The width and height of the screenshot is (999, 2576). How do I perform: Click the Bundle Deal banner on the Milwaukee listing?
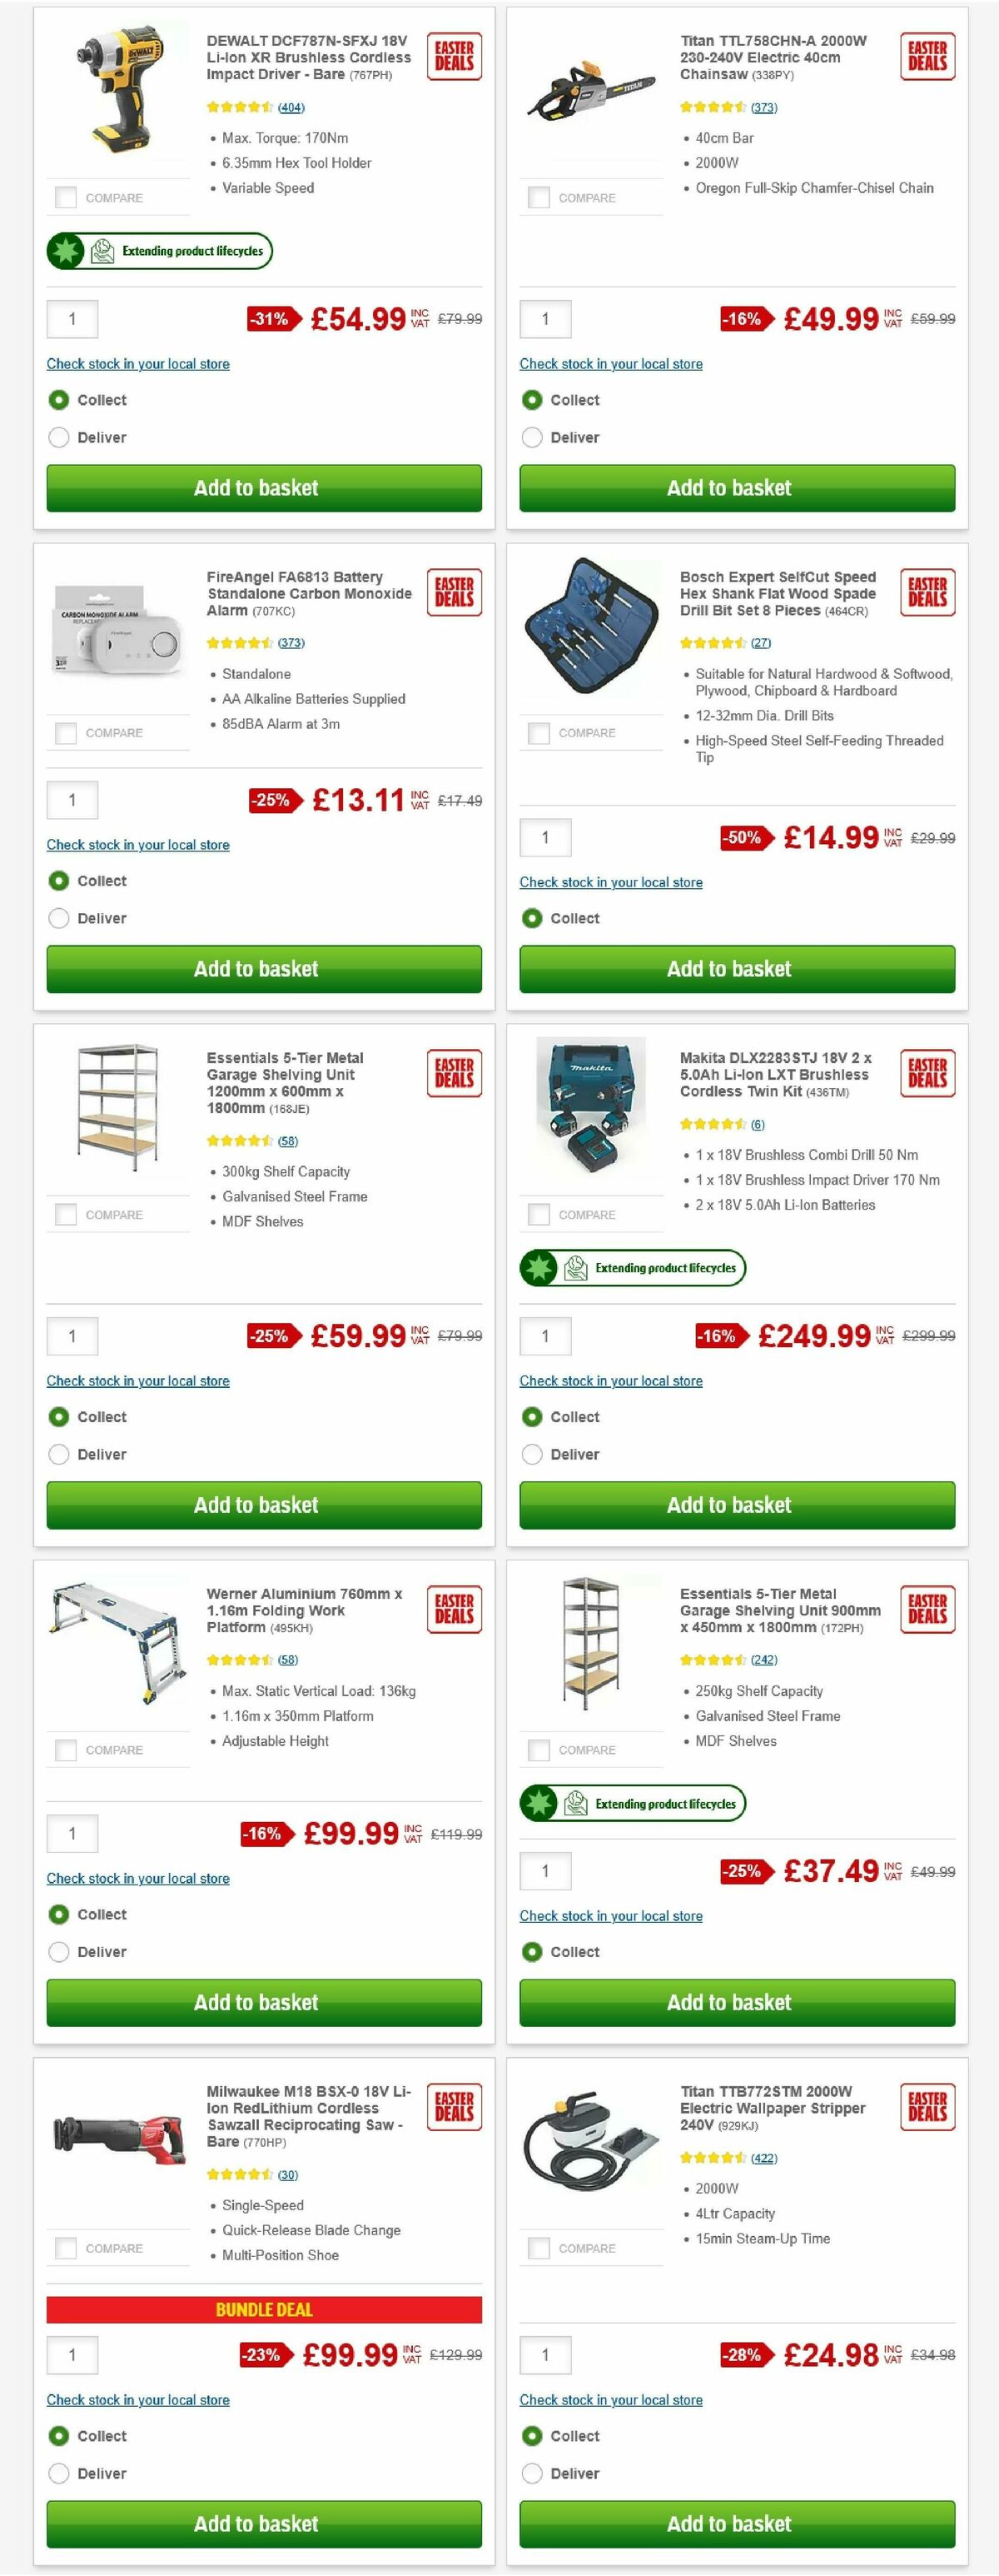coord(263,2310)
